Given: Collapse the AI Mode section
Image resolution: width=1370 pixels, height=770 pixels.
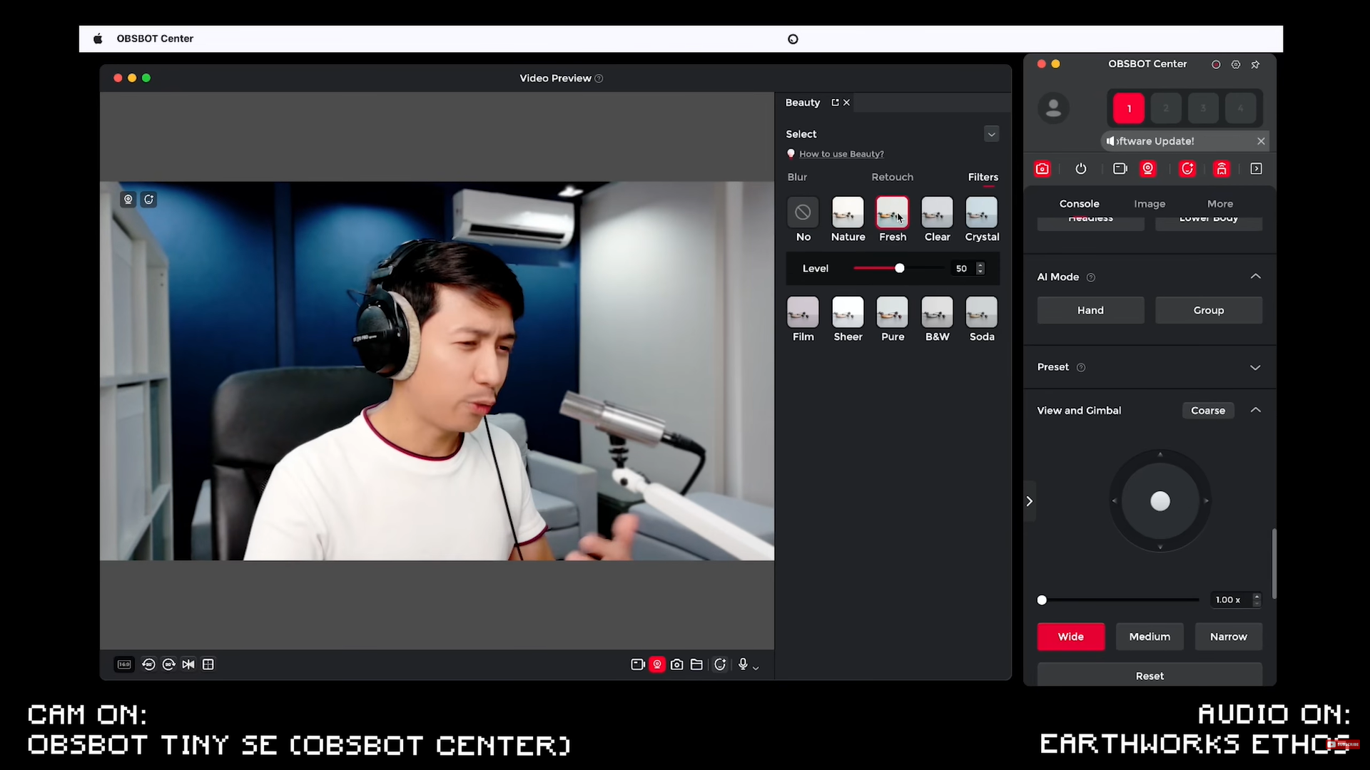Looking at the screenshot, I should pyautogui.click(x=1255, y=277).
